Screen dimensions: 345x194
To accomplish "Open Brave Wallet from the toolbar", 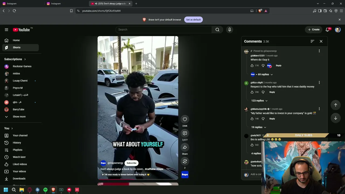I will point(325,11).
